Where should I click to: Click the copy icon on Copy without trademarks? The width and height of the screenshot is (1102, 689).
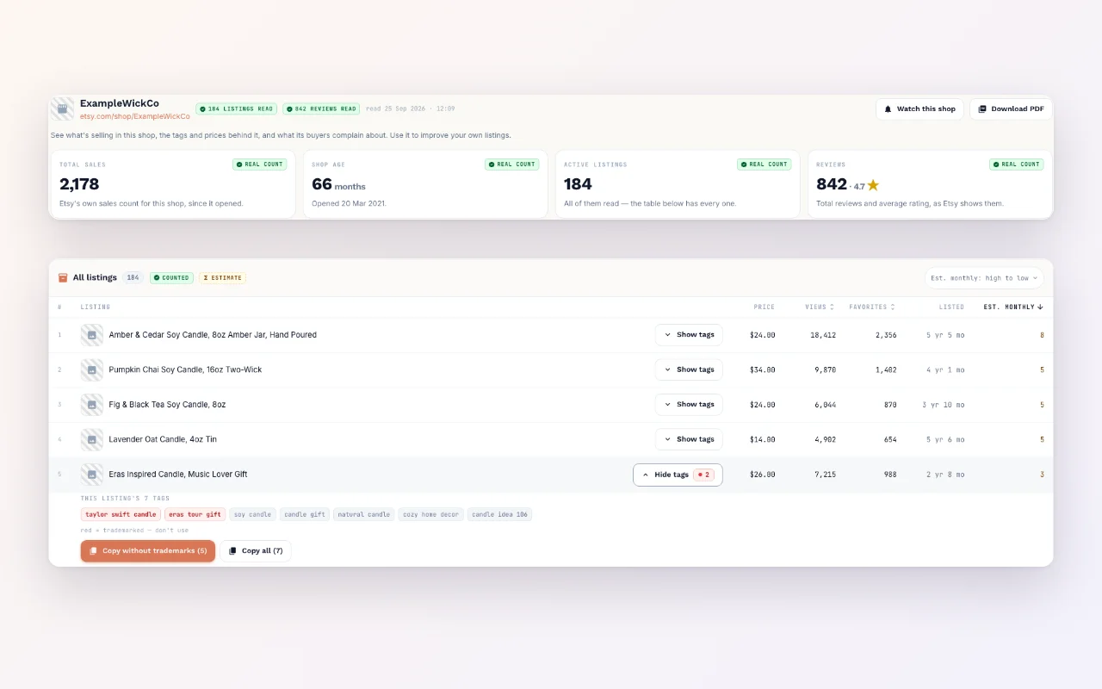coord(93,551)
